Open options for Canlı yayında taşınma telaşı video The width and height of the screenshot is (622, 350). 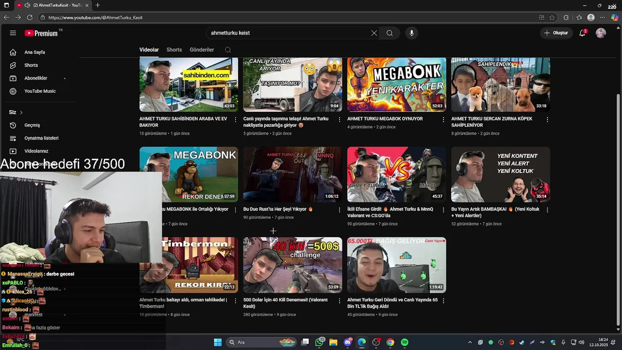(x=340, y=119)
